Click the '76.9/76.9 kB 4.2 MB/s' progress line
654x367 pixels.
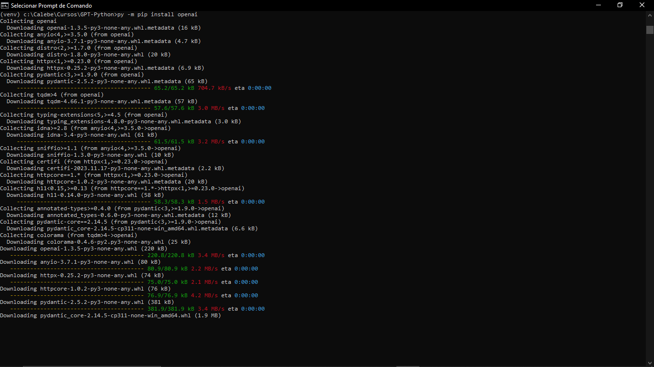(134, 295)
